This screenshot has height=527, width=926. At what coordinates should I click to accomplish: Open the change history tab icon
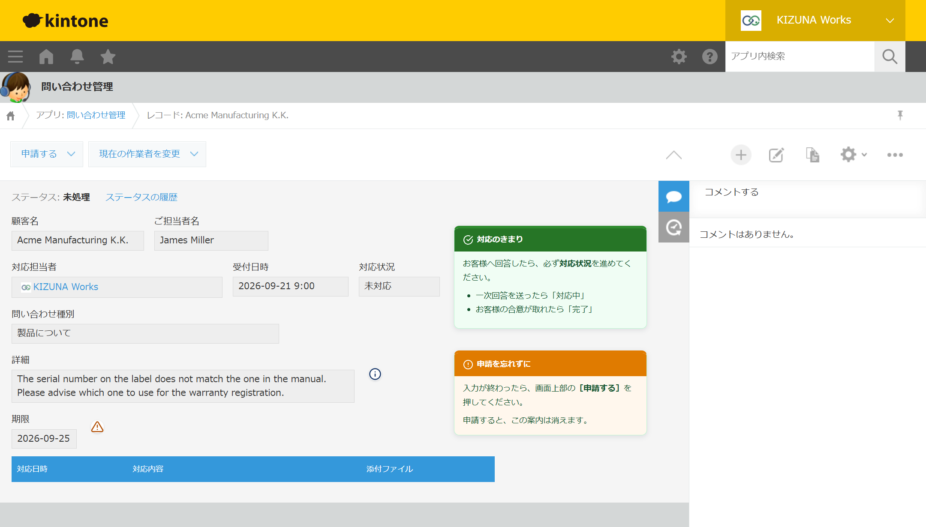pyautogui.click(x=674, y=227)
